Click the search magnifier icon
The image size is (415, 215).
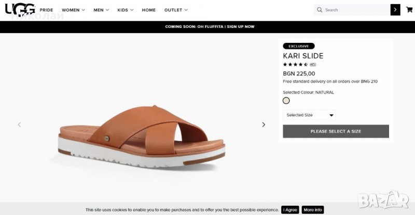320,10
